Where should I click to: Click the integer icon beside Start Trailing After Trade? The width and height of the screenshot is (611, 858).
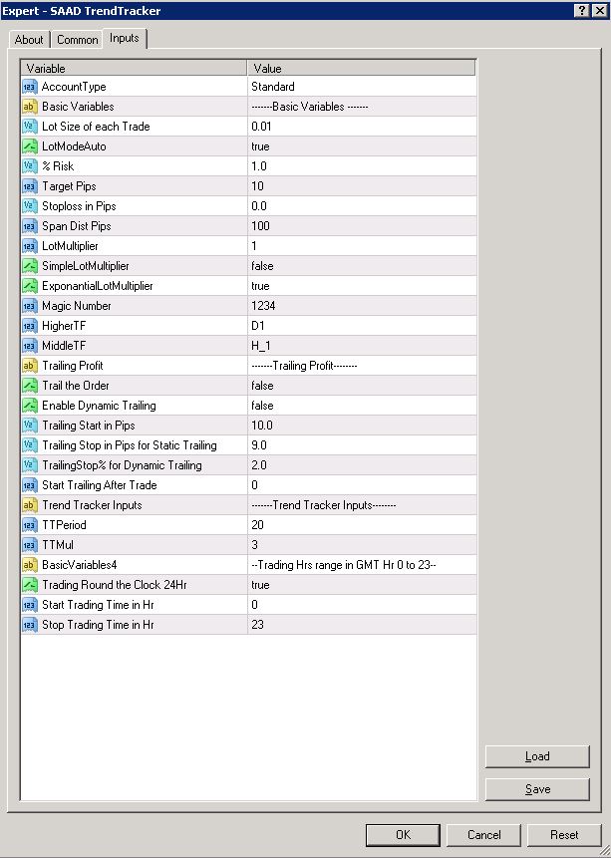tap(30, 485)
